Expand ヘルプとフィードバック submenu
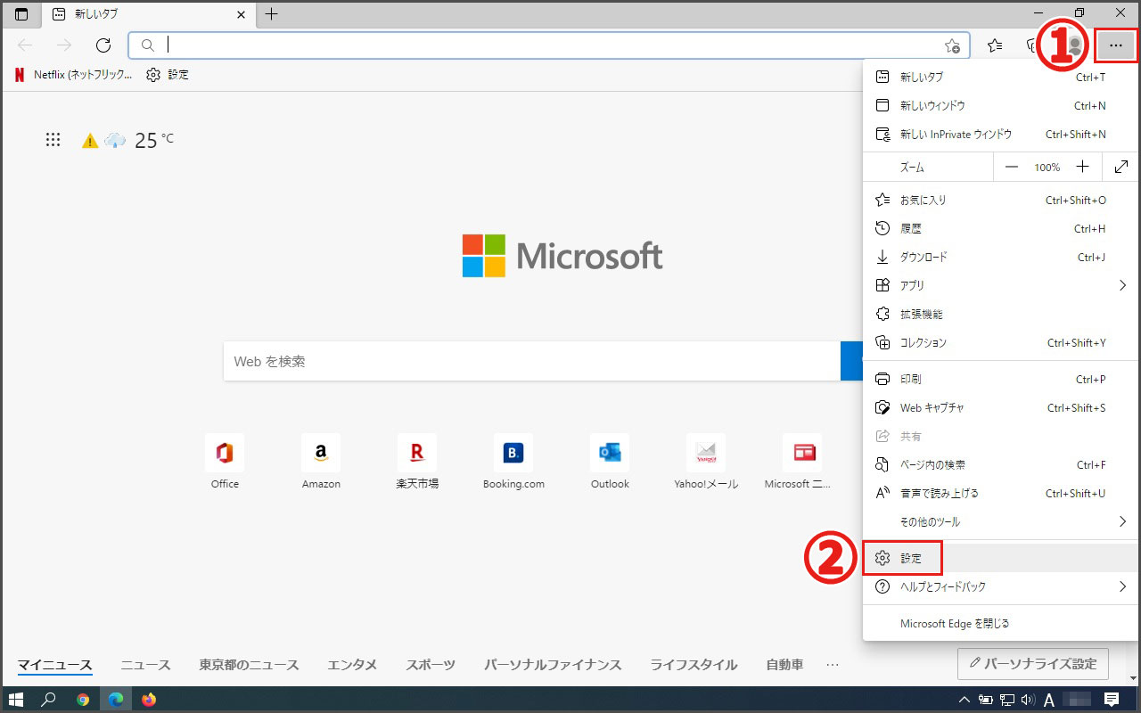 (1001, 586)
